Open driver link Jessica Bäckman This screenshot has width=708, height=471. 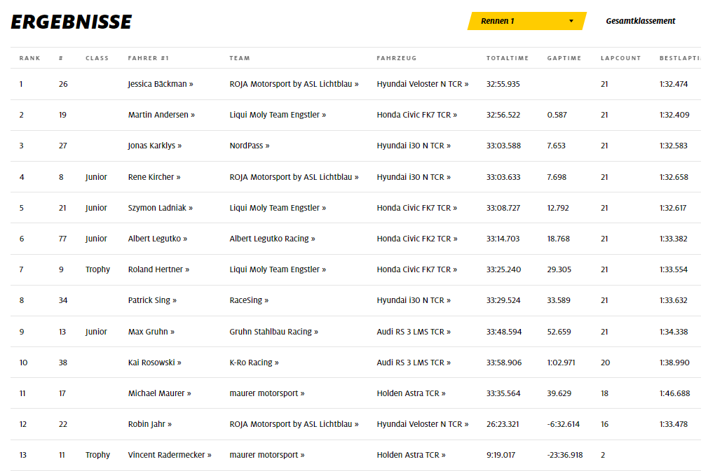click(161, 84)
